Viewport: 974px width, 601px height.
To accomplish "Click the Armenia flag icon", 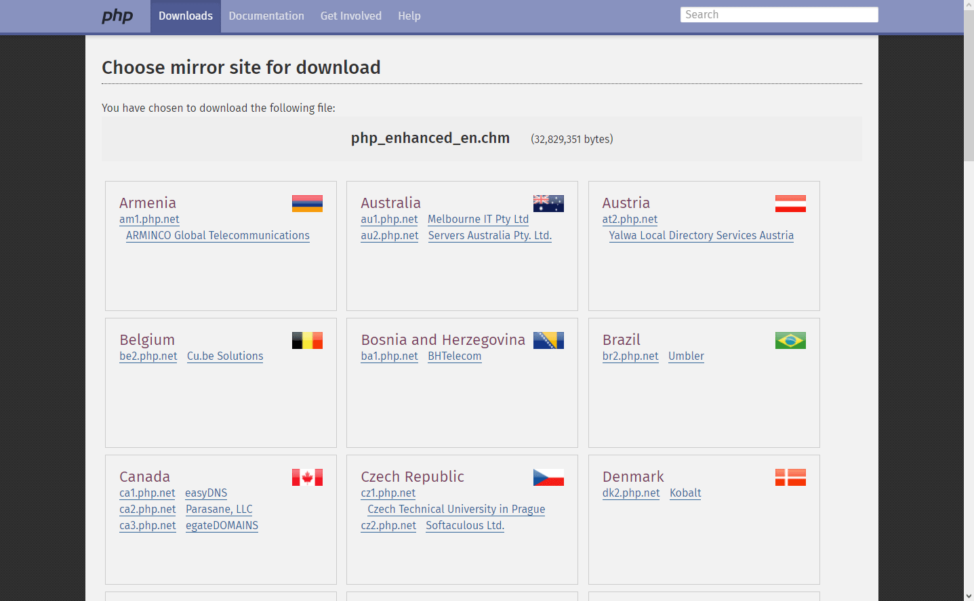I will click(307, 203).
